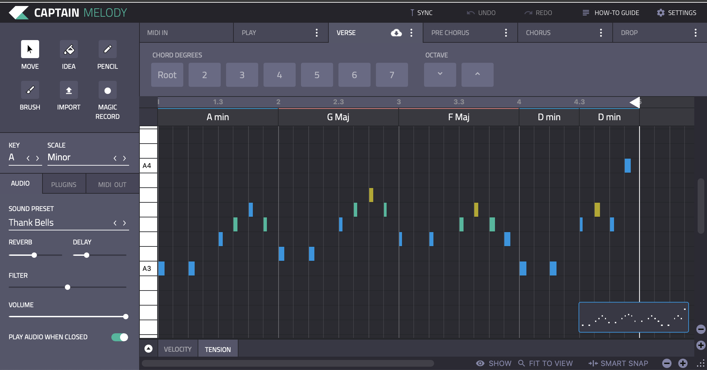Open the How-To Guide
Viewport: 707px width, 370px height.
point(611,13)
